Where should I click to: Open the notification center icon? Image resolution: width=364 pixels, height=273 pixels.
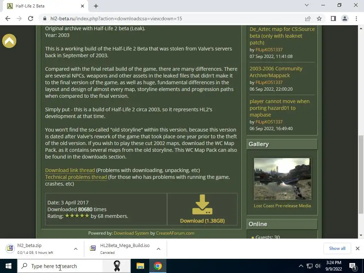pyautogui.click(x=353, y=266)
